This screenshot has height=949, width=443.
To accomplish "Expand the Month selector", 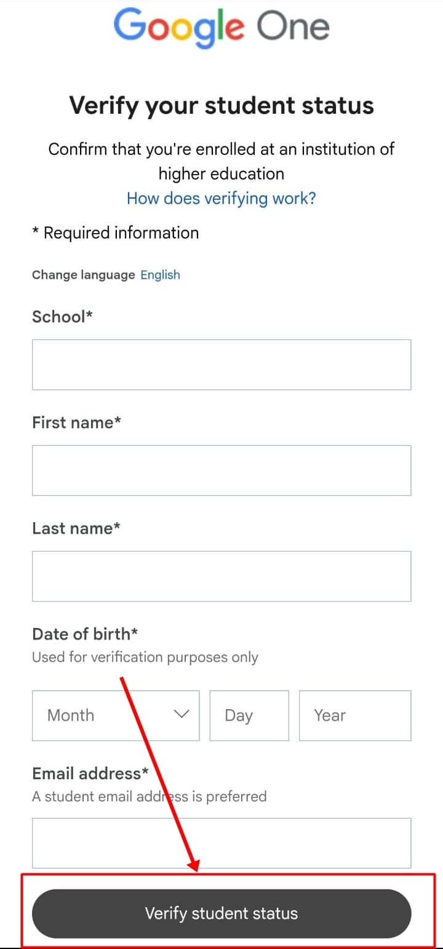I will point(116,715).
